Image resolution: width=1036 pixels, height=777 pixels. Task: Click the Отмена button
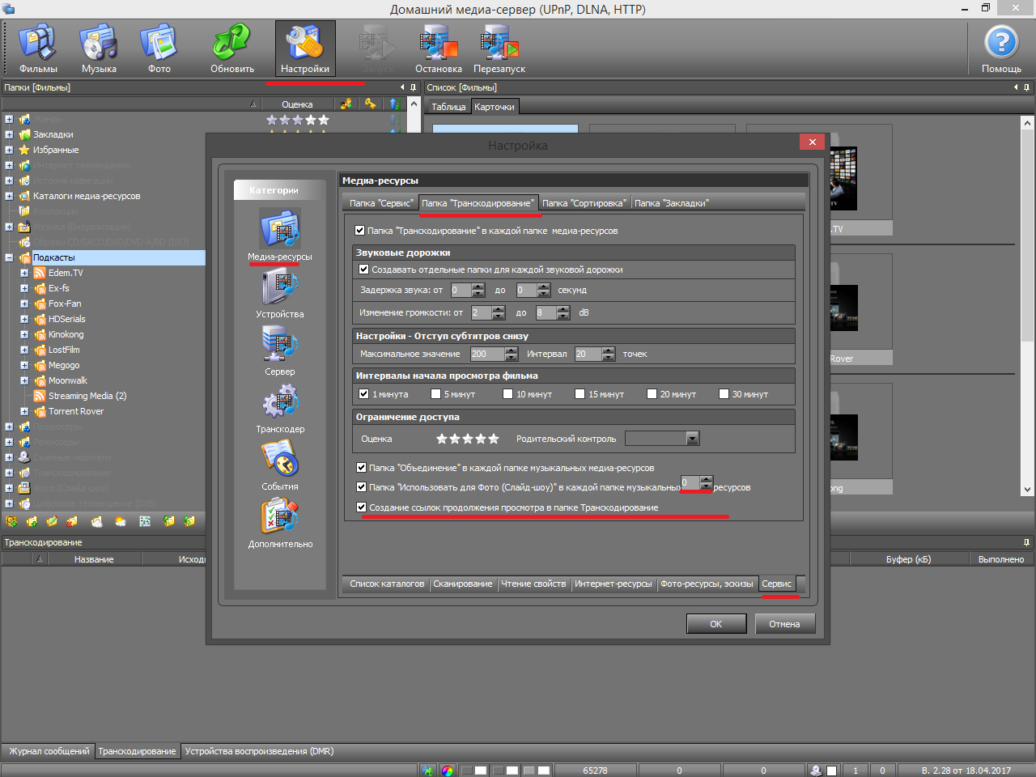point(784,624)
